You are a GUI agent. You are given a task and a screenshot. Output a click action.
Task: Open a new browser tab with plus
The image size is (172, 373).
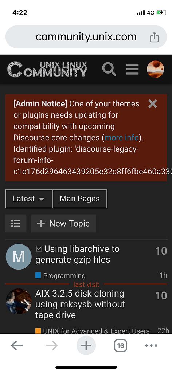click(86, 345)
